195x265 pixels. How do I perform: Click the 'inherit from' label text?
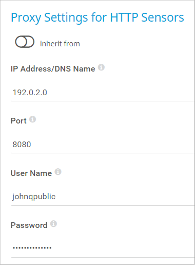coord(60,44)
